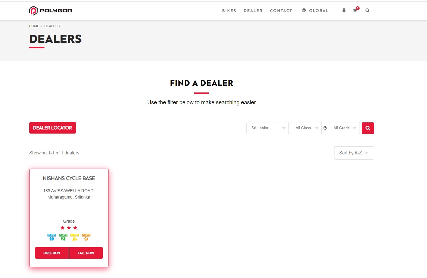The image size is (427, 278).
Task: Go to the Contact page
Action: [281, 11]
